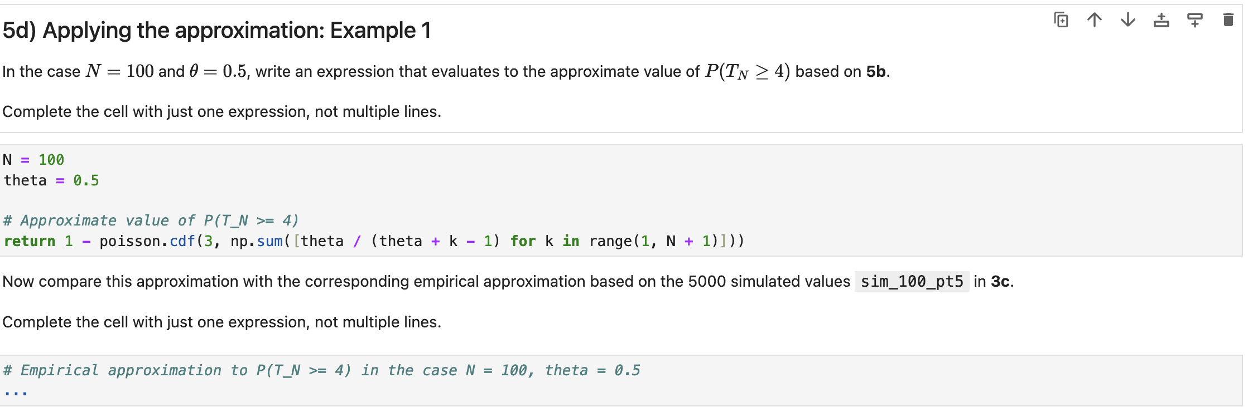Insert a new cell below
Screen dimensions: 1248x407
[1194, 19]
